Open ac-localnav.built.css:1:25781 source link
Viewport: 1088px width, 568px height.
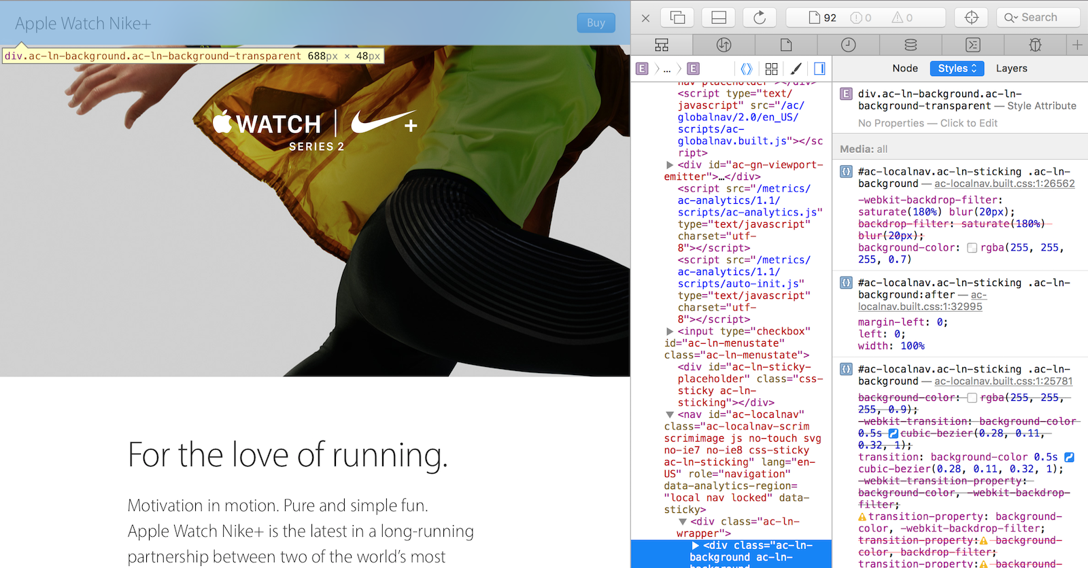tap(1003, 382)
